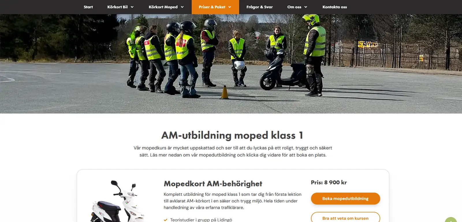The height and width of the screenshot is (222, 462).
Task: Click the Mopedkort AM-behörighet heading
Action: coord(213,184)
